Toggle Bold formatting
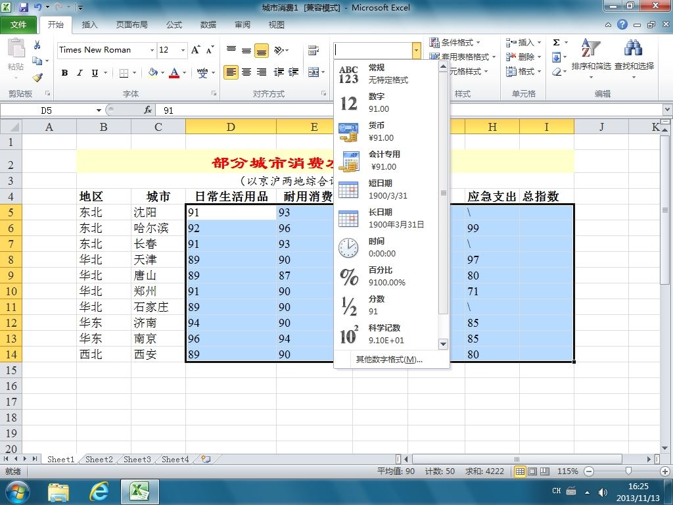Image resolution: width=673 pixels, height=505 pixels. point(64,72)
